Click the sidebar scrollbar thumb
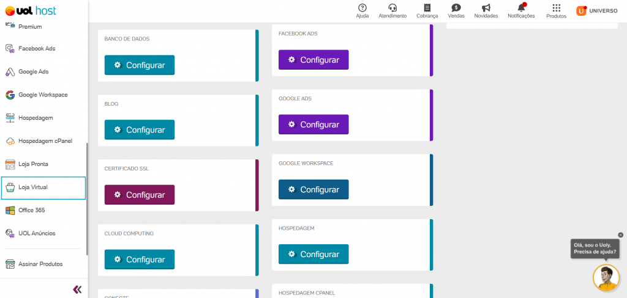The image size is (627, 298). point(87,198)
